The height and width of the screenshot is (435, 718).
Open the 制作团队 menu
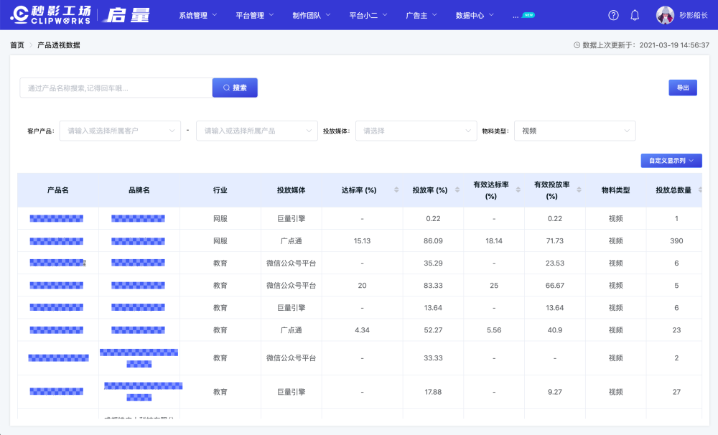[x=312, y=15]
